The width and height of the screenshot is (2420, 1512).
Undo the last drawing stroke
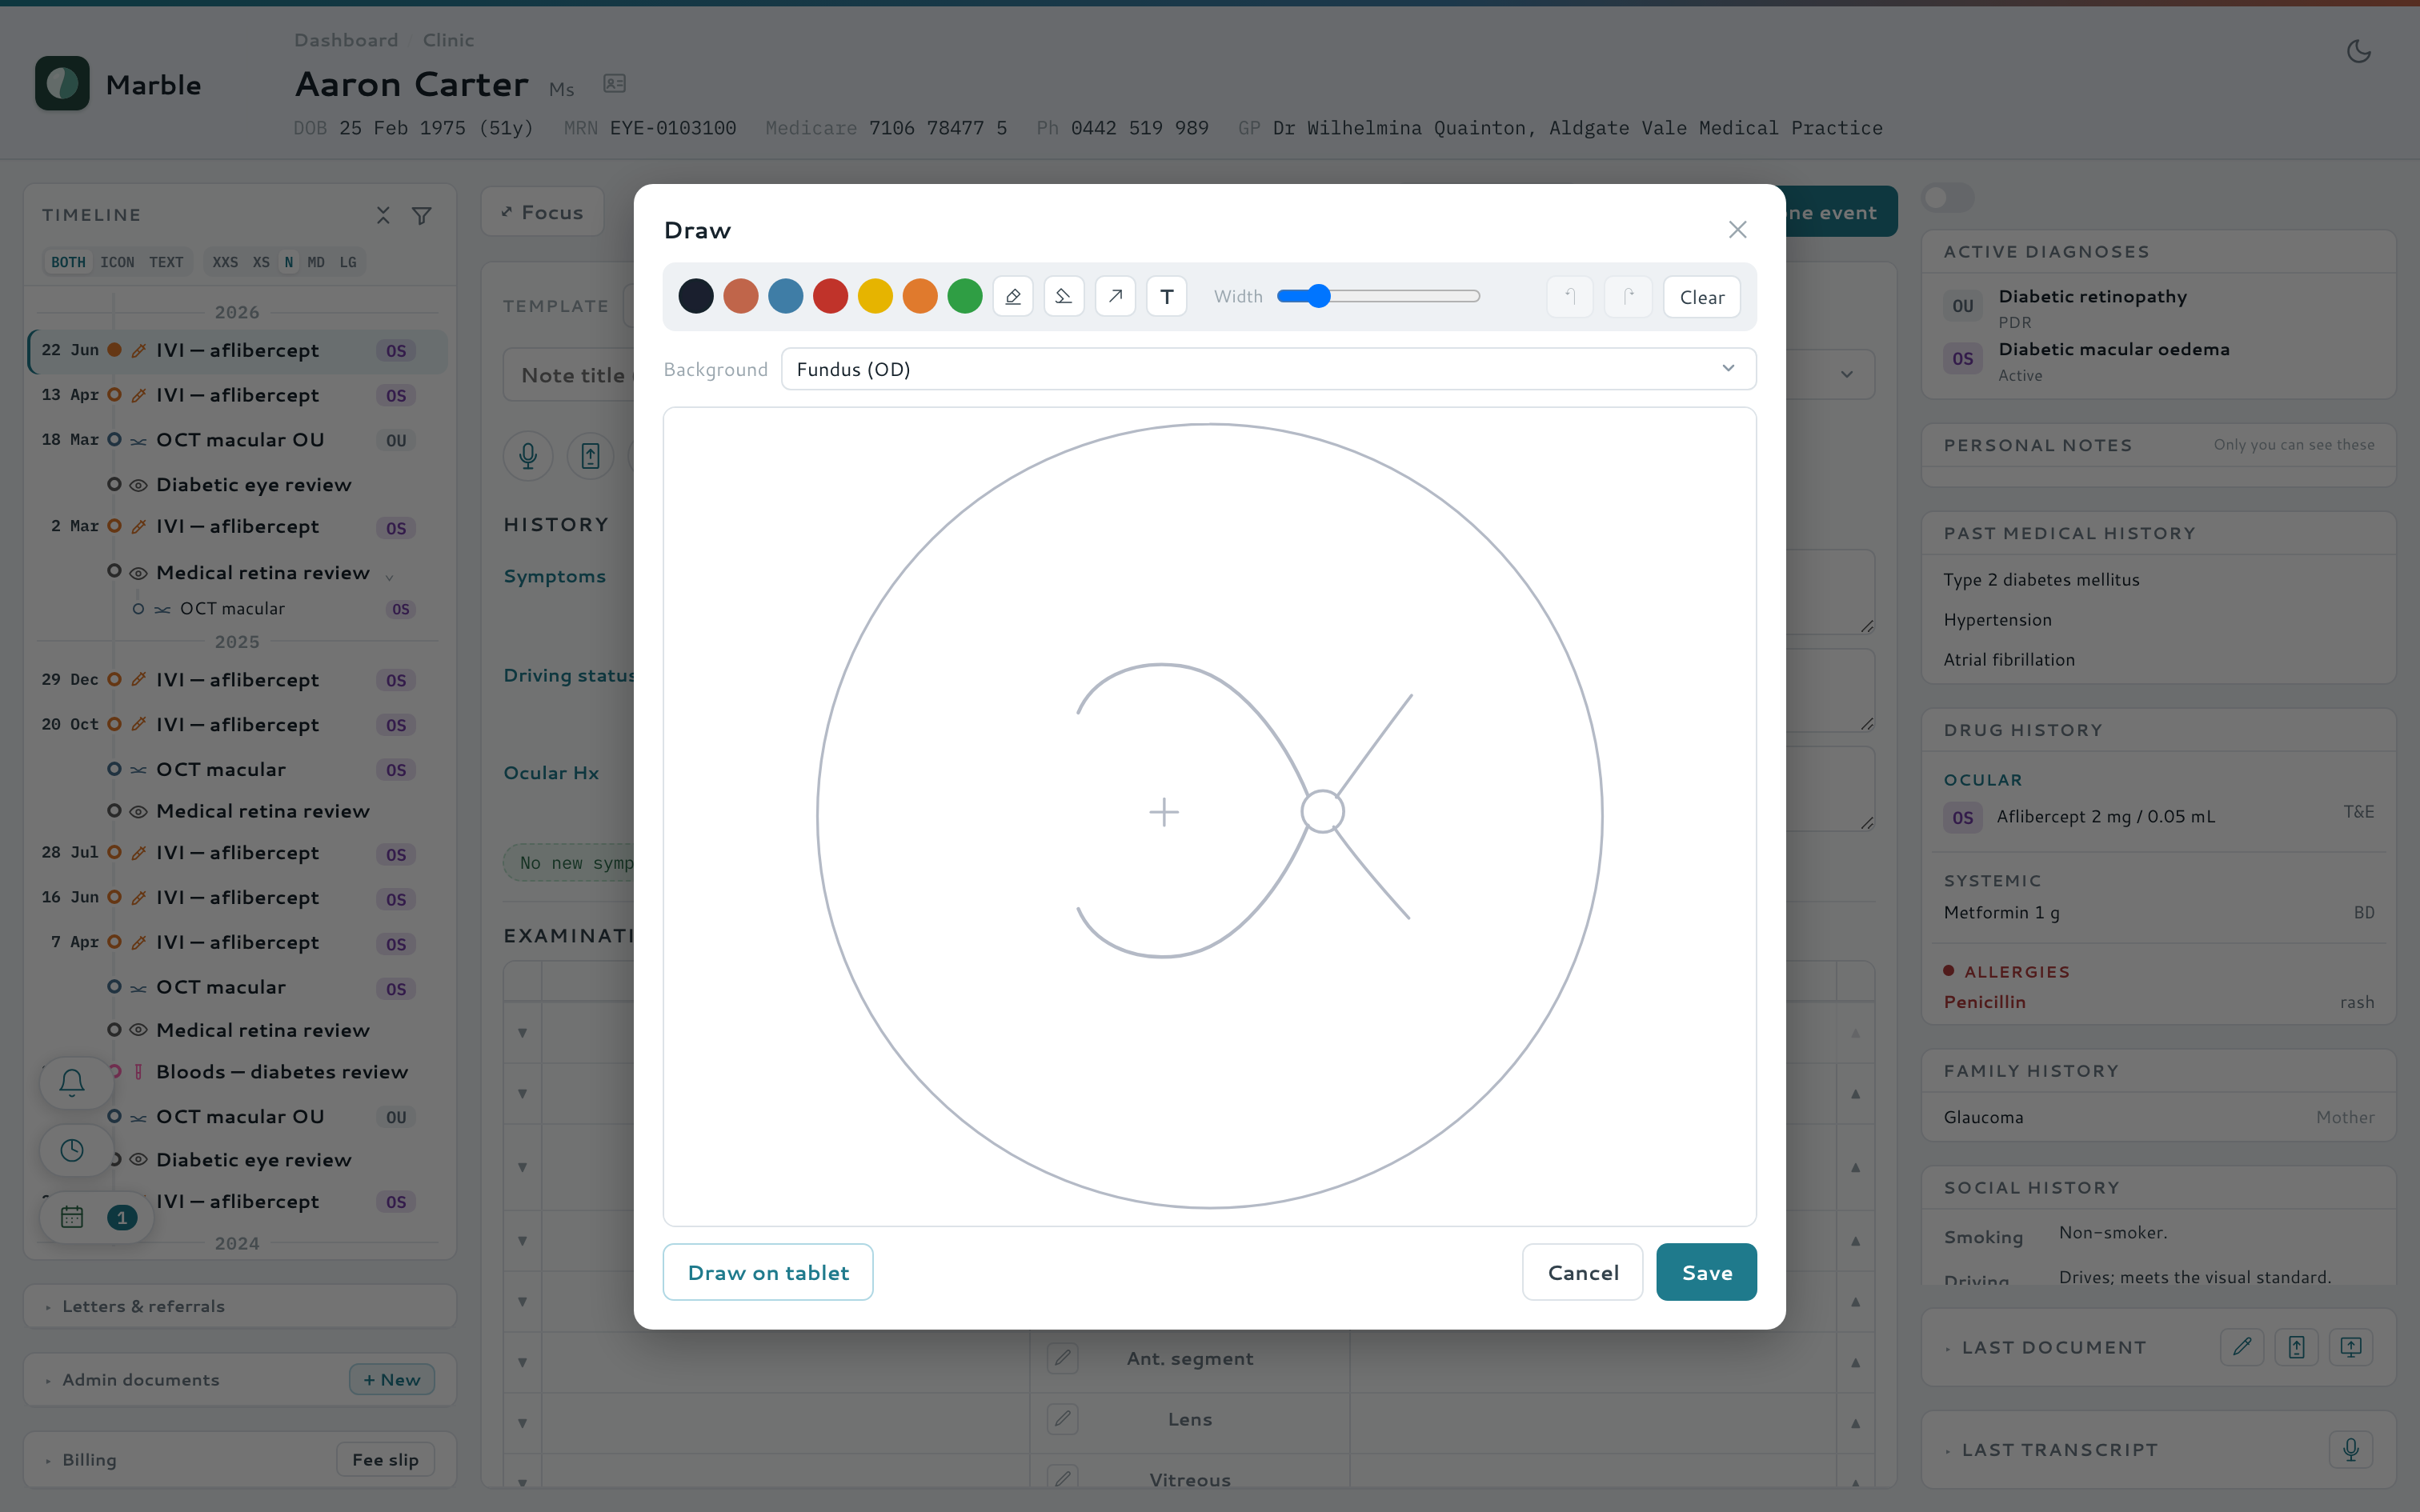coord(1570,296)
